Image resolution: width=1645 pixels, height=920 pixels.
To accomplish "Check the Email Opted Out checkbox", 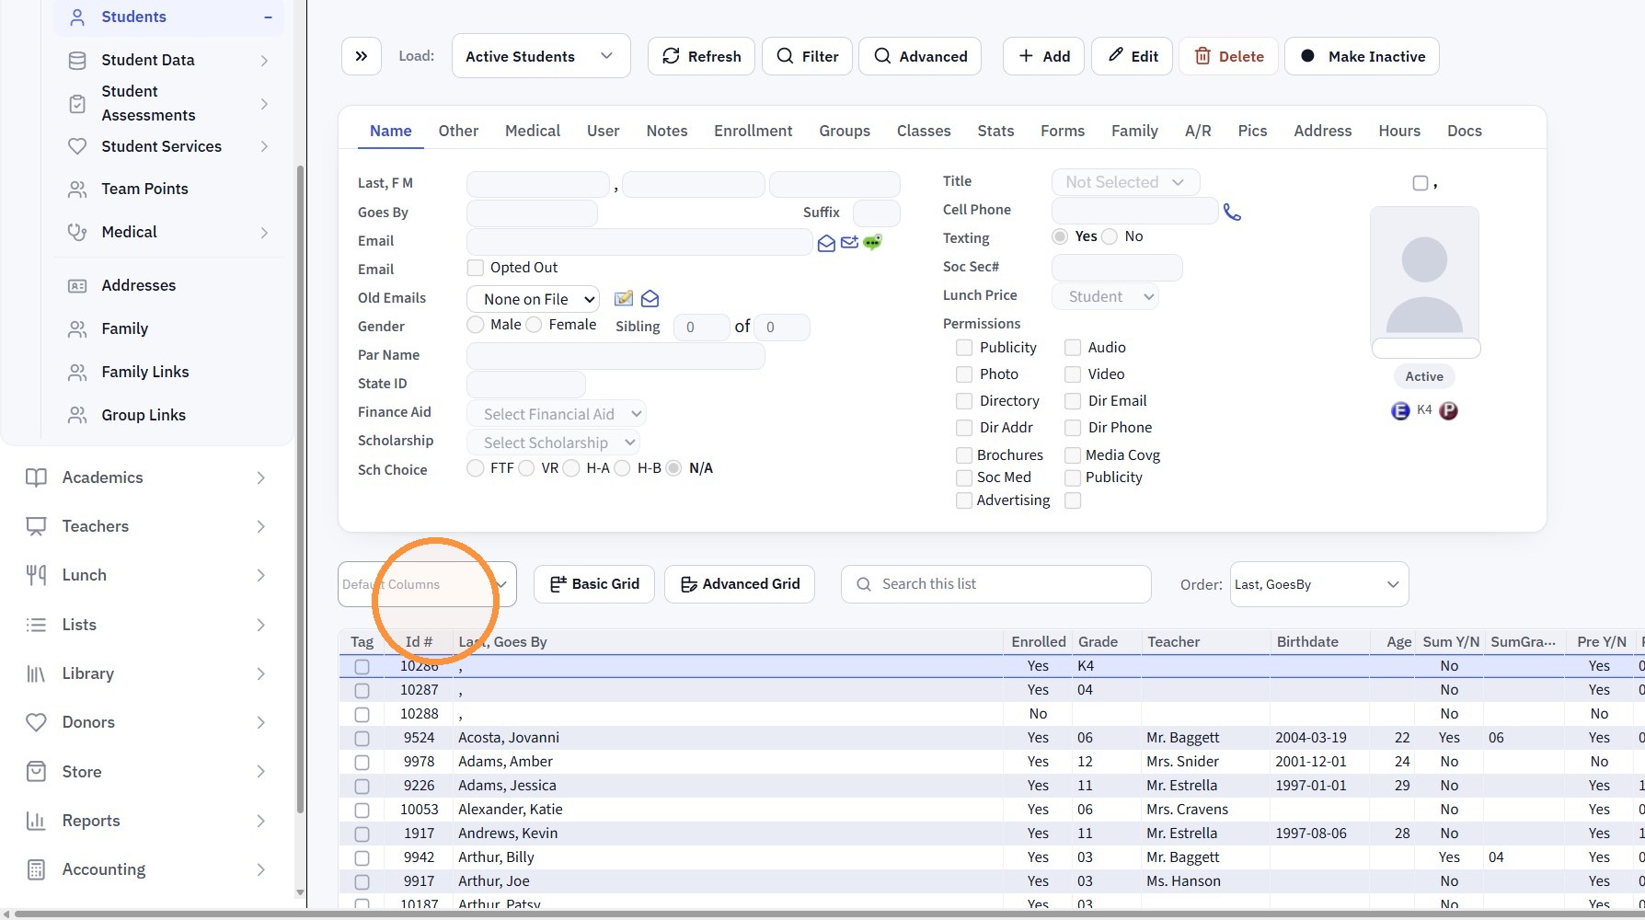I will point(476,268).
